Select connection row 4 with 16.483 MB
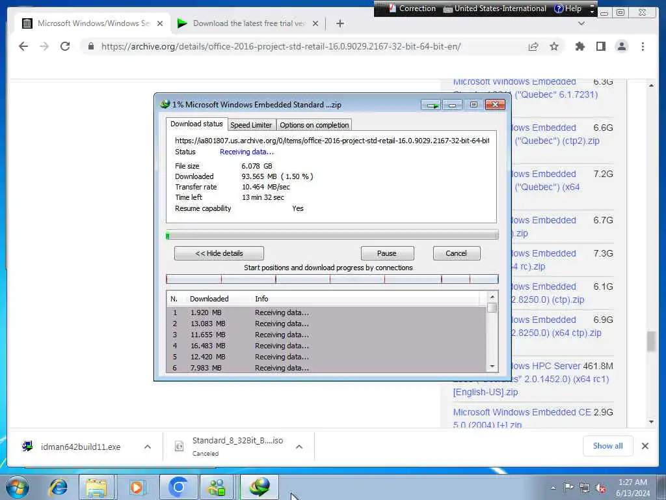Screen dimensions: 666x500 tap(326, 346)
